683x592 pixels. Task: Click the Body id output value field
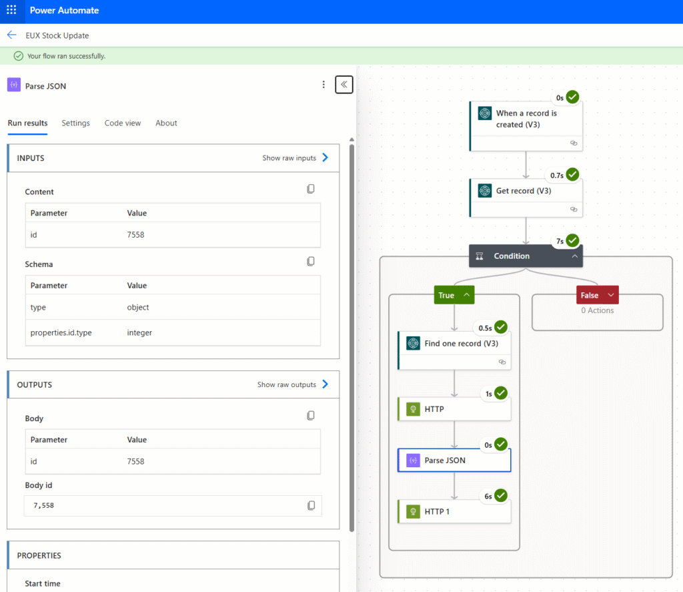click(173, 506)
